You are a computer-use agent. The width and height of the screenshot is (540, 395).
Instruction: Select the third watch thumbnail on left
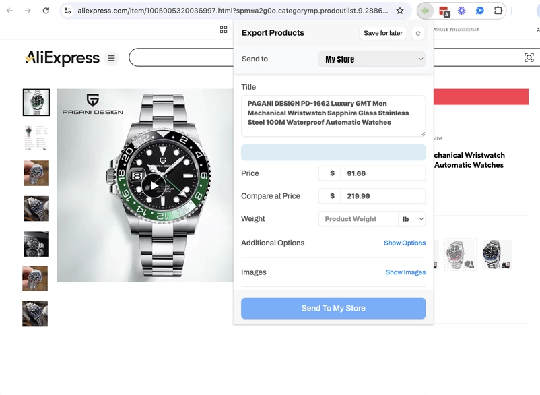pyautogui.click(x=36, y=173)
